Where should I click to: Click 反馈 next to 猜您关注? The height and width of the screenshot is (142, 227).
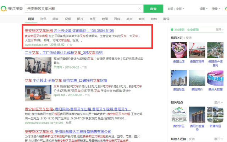point(189,38)
